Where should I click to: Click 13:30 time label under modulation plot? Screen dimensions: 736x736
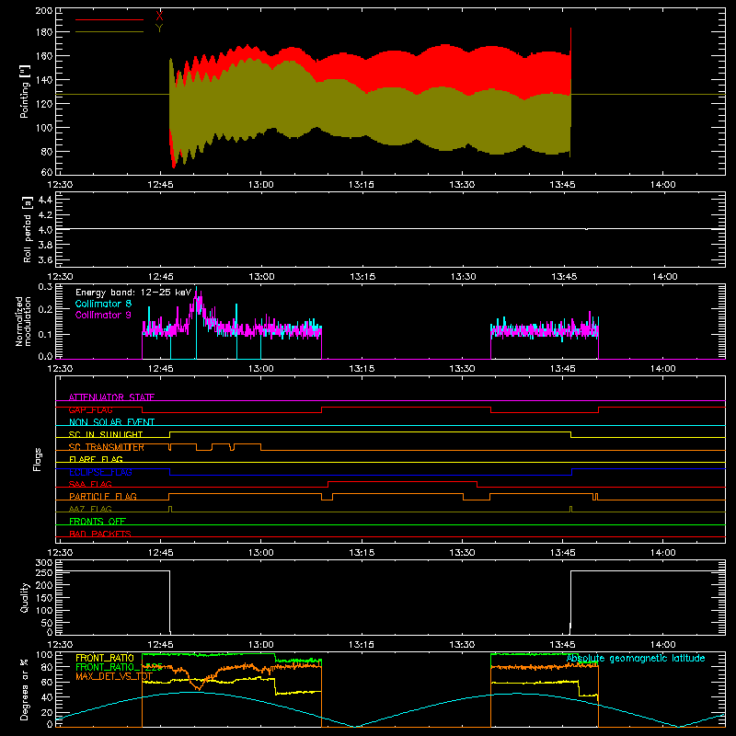pyautogui.click(x=463, y=369)
